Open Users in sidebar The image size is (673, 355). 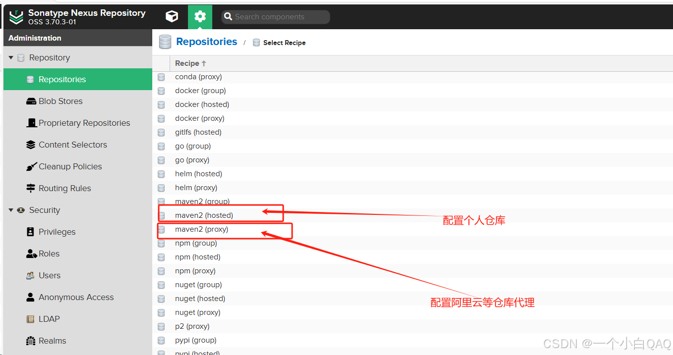pyautogui.click(x=78, y=275)
